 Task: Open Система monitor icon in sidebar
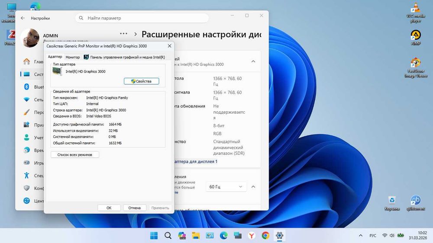click(x=26, y=74)
